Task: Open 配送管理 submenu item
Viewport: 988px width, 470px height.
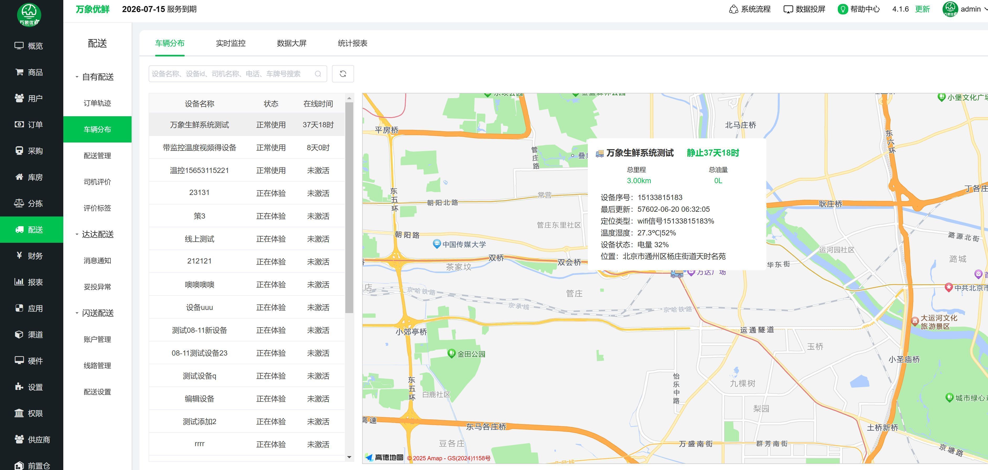Action: click(x=97, y=156)
